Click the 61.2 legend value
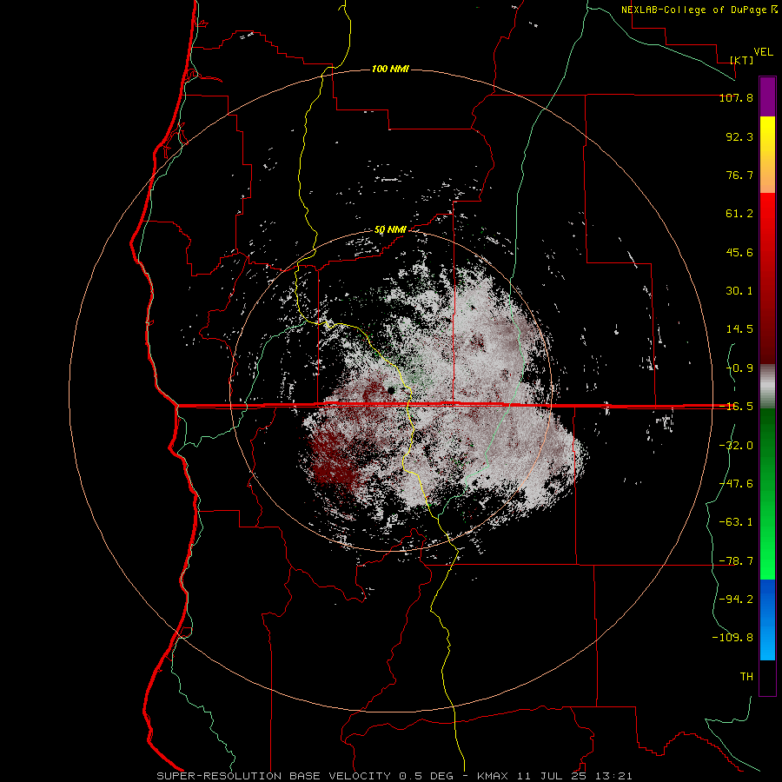The height and width of the screenshot is (782, 782). click(739, 214)
